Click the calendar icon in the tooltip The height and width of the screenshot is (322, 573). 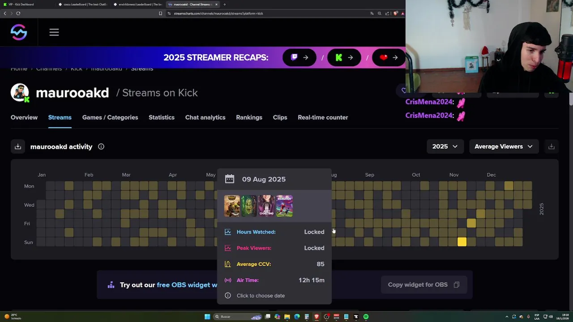pos(230,179)
